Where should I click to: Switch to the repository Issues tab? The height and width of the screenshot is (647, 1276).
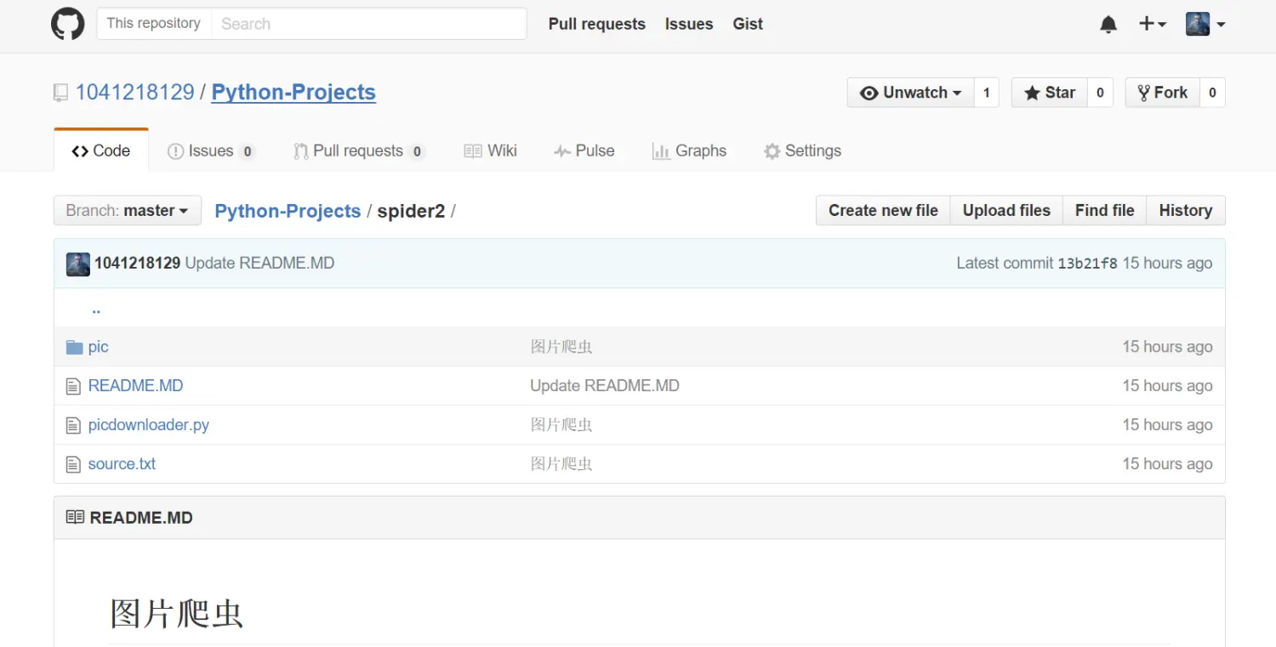[x=211, y=150]
